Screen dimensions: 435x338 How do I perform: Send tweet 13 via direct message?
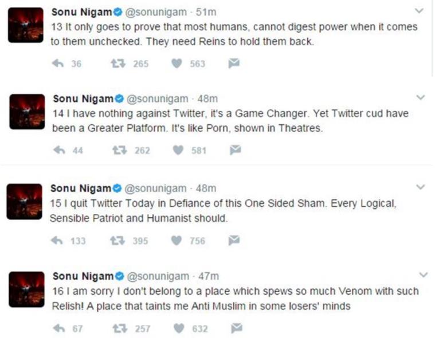click(234, 63)
